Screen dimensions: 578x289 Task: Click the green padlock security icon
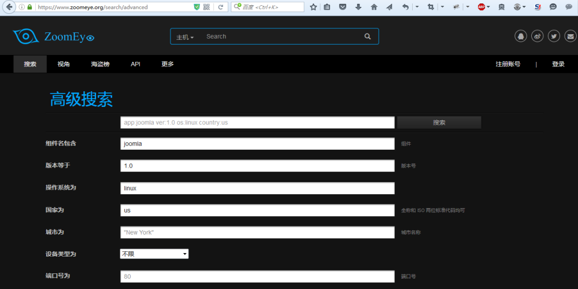[29, 7]
